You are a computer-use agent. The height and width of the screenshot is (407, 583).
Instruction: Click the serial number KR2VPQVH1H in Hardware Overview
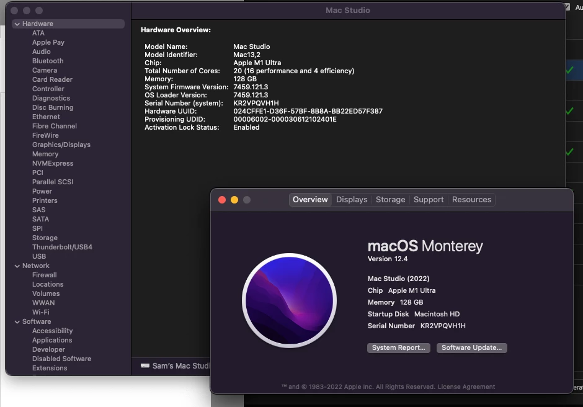pos(256,103)
